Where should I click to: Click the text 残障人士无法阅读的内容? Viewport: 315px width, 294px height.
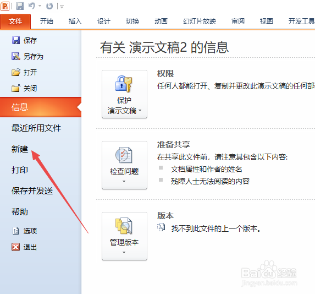pyautogui.click(x=210, y=181)
